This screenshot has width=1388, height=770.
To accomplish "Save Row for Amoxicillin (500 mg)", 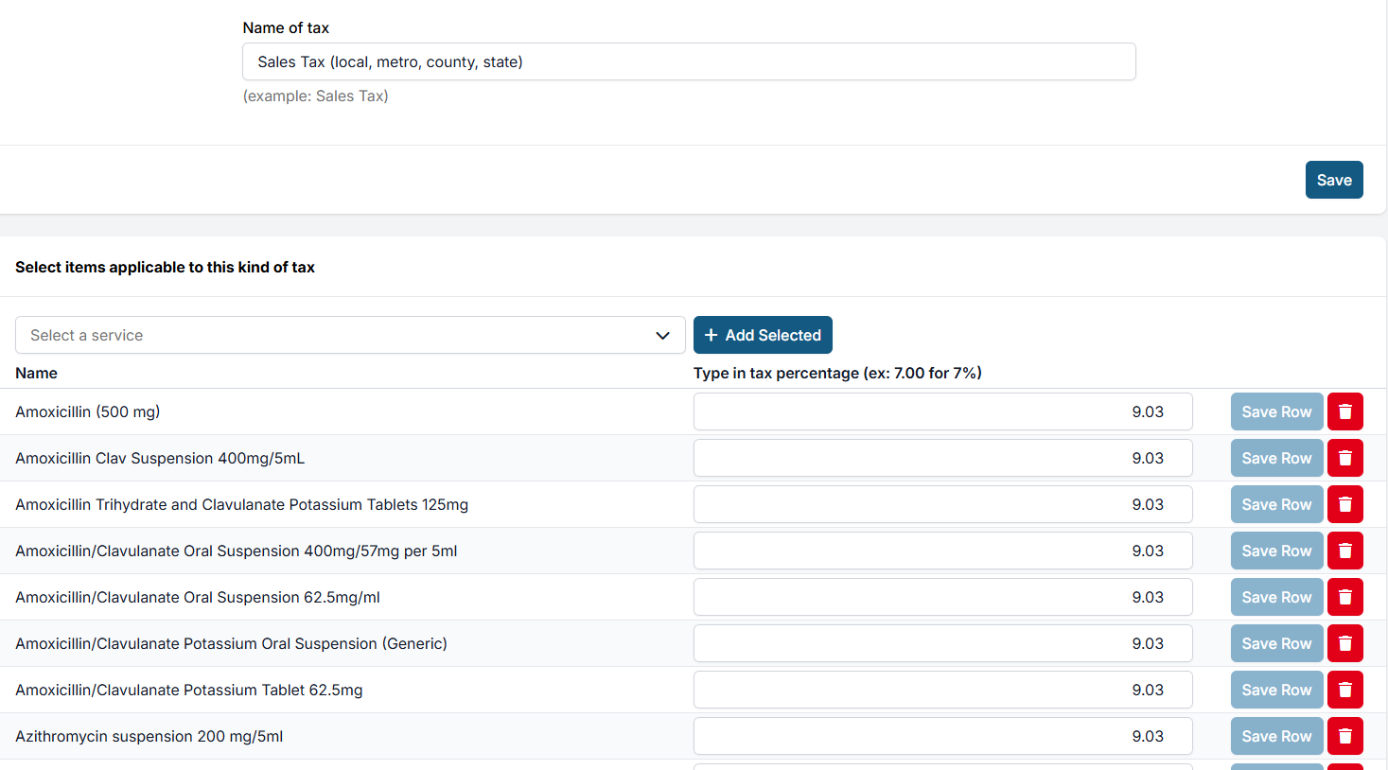I will (x=1276, y=411).
